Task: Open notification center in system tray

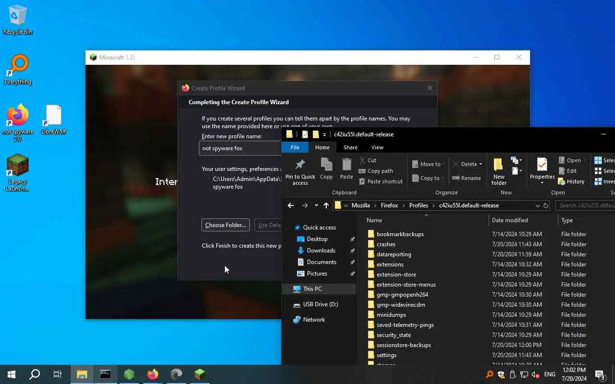Action: pyautogui.click(x=600, y=374)
